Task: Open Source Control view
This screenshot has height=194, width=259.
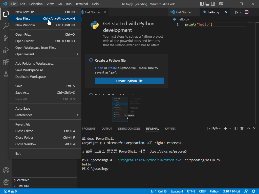Action: (6, 38)
